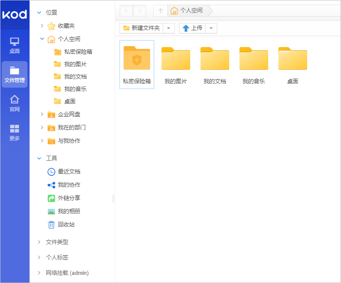Select the 我的文档 folder in main pane

[x=215, y=65]
